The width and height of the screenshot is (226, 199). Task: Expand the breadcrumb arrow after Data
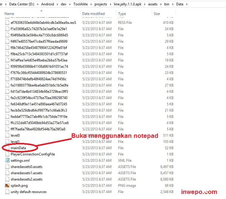187,4
